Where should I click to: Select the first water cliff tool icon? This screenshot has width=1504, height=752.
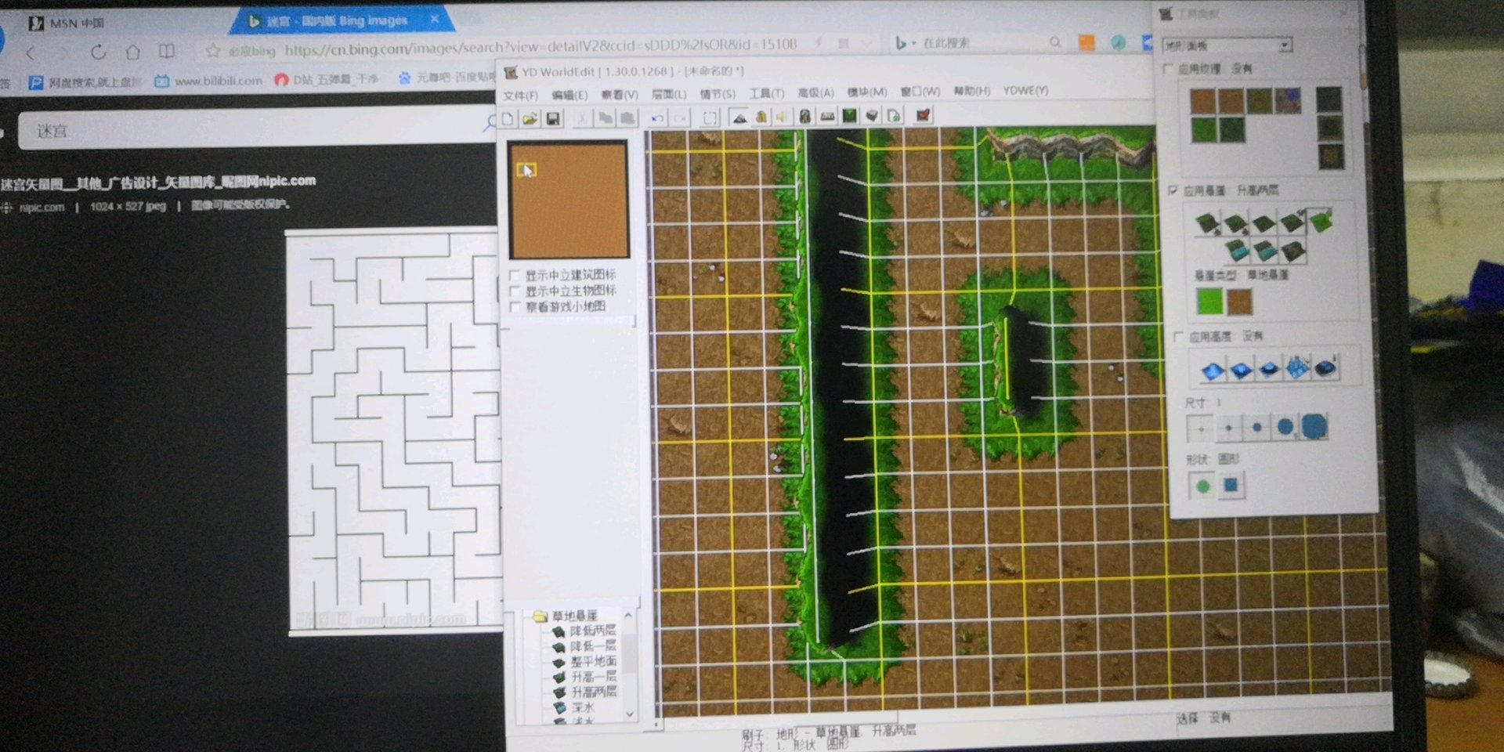(x=1237, y=251)
